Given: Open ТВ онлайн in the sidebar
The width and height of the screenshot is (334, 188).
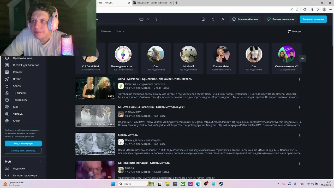Looking at the screenshot, I should pyautogui.click(x=19, y=93).
